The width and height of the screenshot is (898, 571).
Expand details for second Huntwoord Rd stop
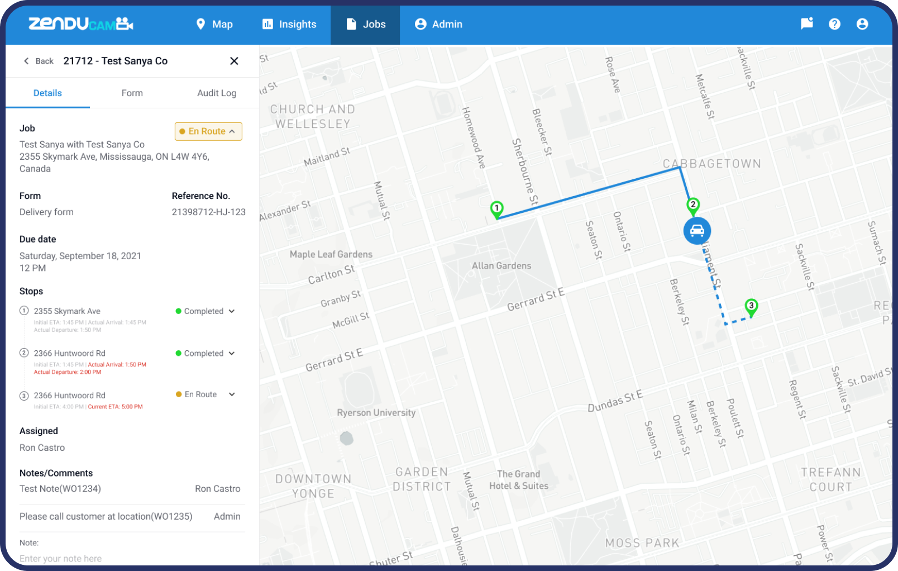231,353
